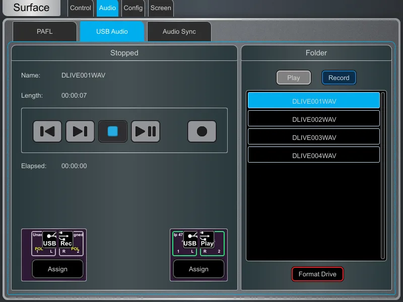Click the Format Drive button
The image size is (403, 302).
pos(317,274)
